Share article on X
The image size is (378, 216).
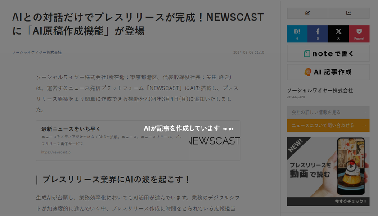338,34
